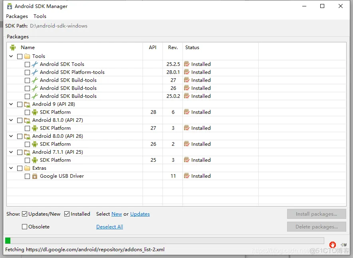The height and width of the screenshot is (258, 353).
Task: Select the Google USB Driver row label
Action: pos(62,176)
